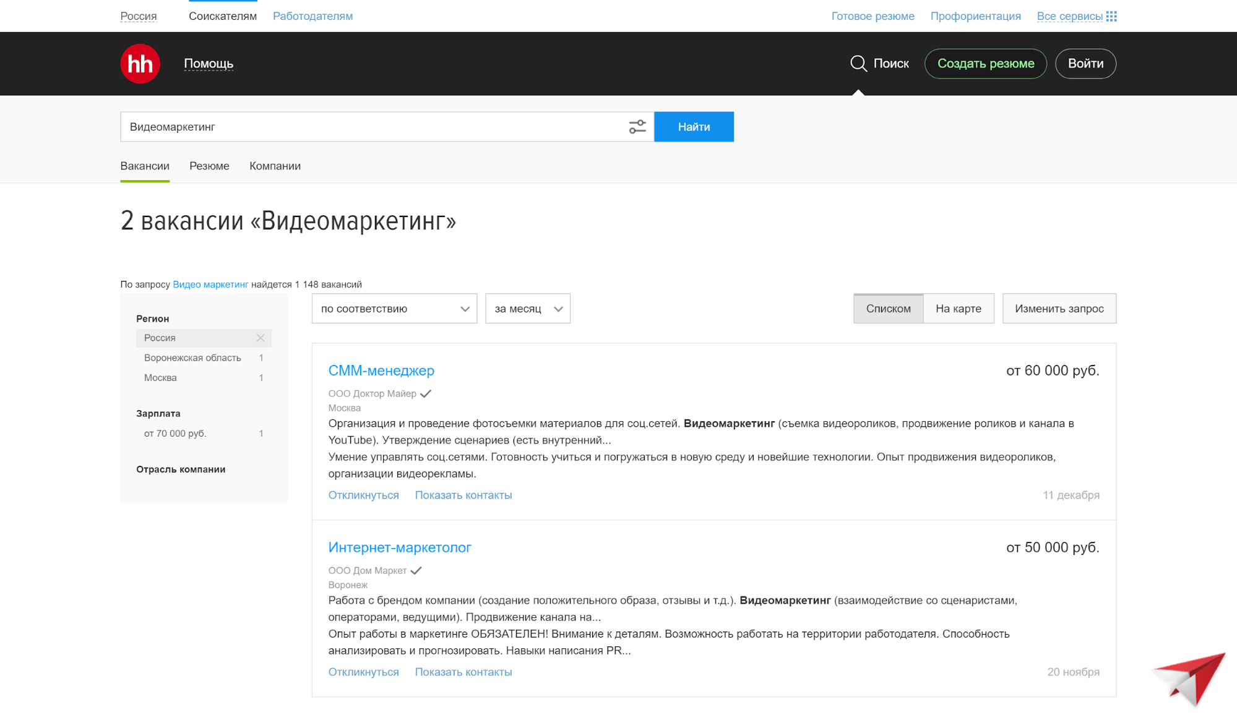Image resolution: width=1237 pixels, height=720 pixels.
Task: Open search using the magnifier icon
Action: [x=858, y=63]
